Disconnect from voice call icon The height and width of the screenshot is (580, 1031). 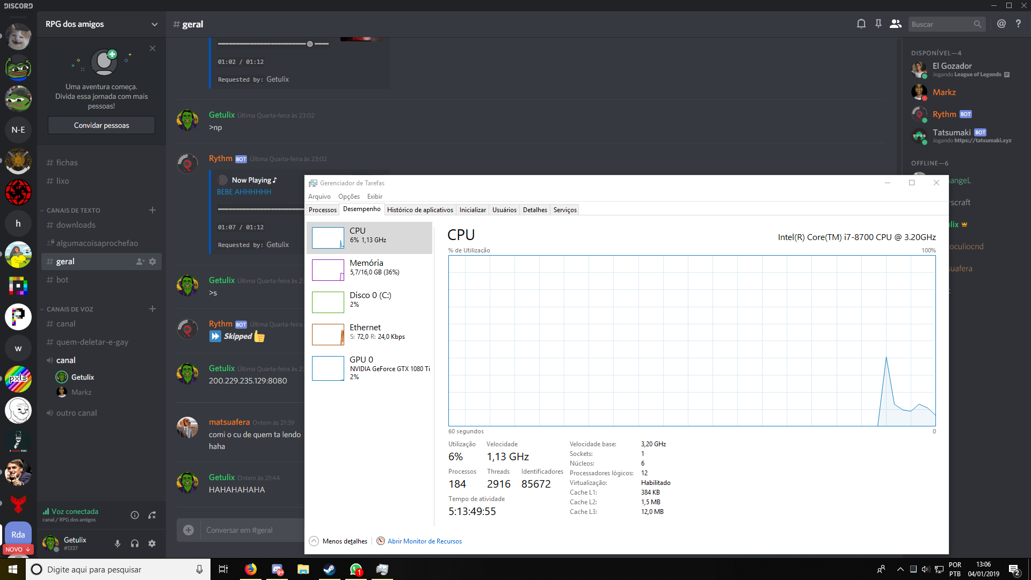152,515
